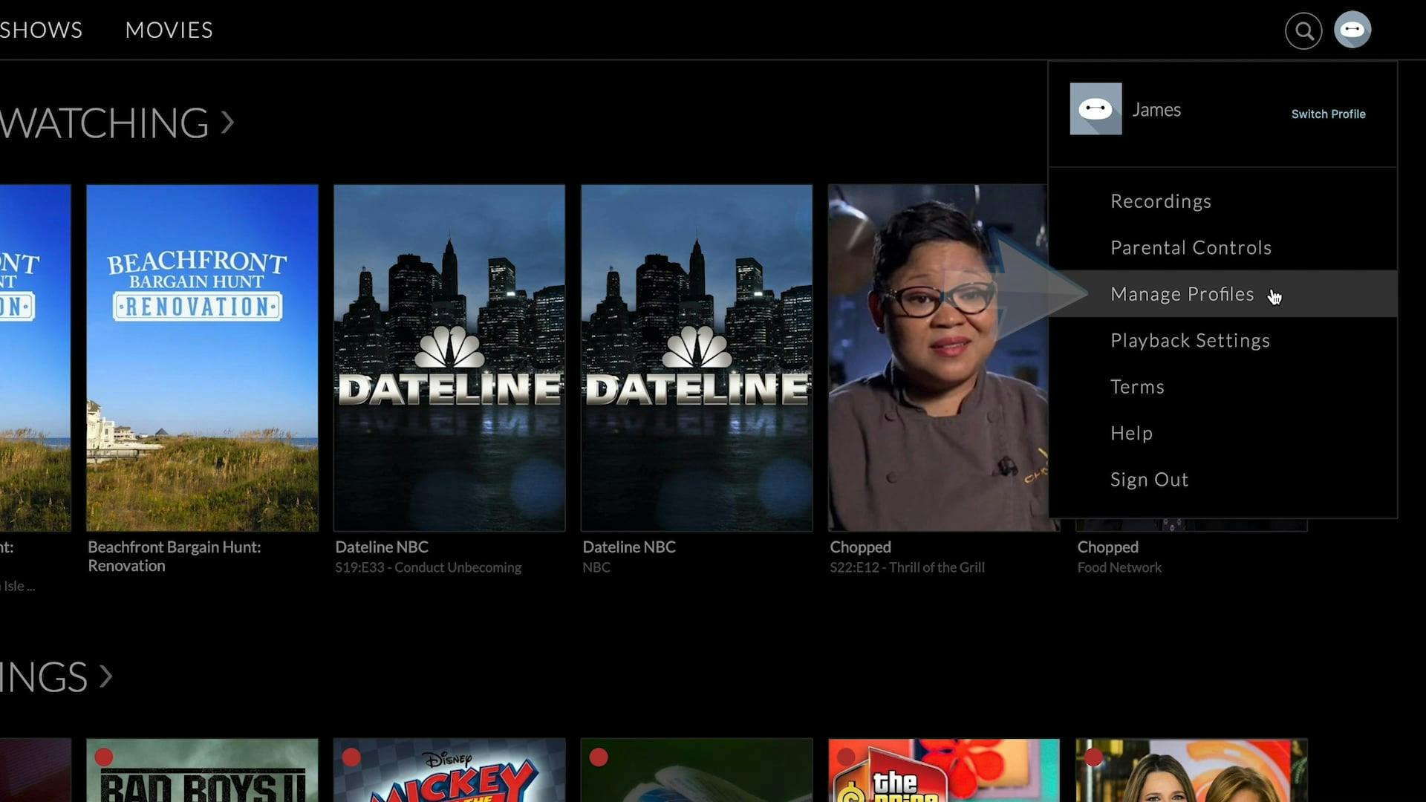Screen dimensions: 1426x802
Task: Expand the Recordings row chevron
Action: tap(105, 676)
